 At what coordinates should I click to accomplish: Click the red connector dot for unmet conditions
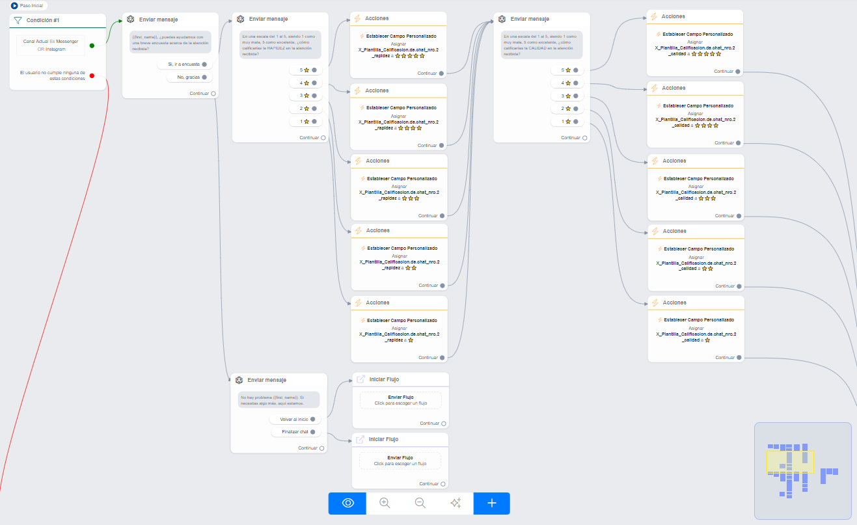92,75
